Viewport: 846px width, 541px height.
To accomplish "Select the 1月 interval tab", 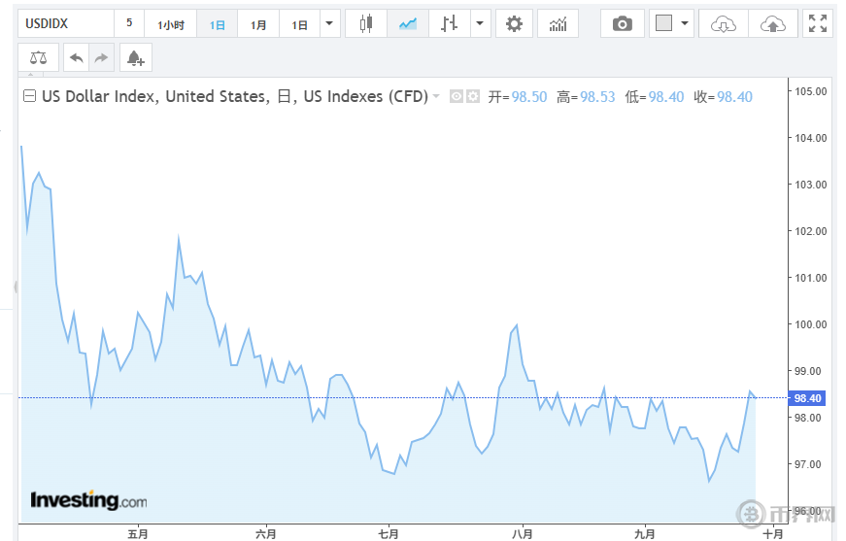I will click(x=258, y=24).
